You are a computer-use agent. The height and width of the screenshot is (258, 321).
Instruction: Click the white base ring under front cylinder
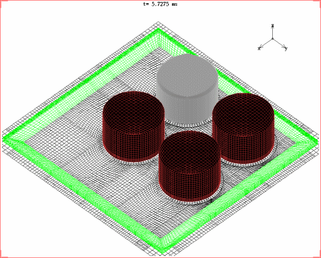click(190, 202)
